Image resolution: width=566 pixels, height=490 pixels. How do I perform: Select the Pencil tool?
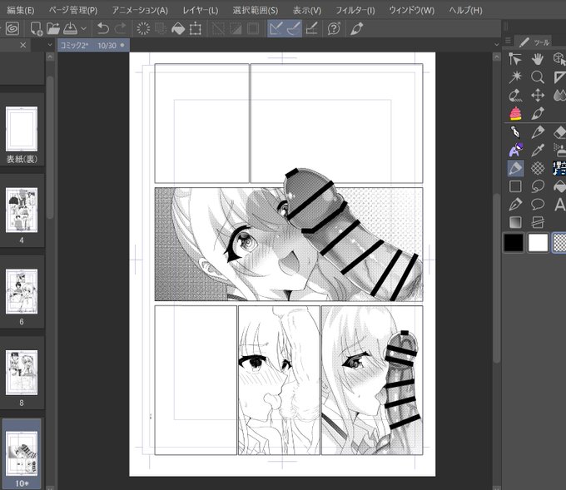click(x=538, y=132)
